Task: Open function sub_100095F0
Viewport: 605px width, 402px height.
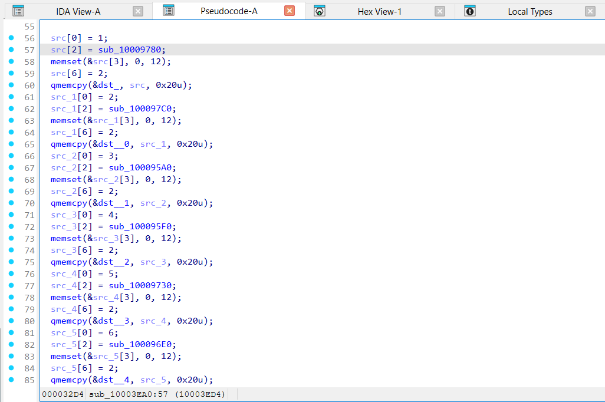Action: tap(140, 227)
